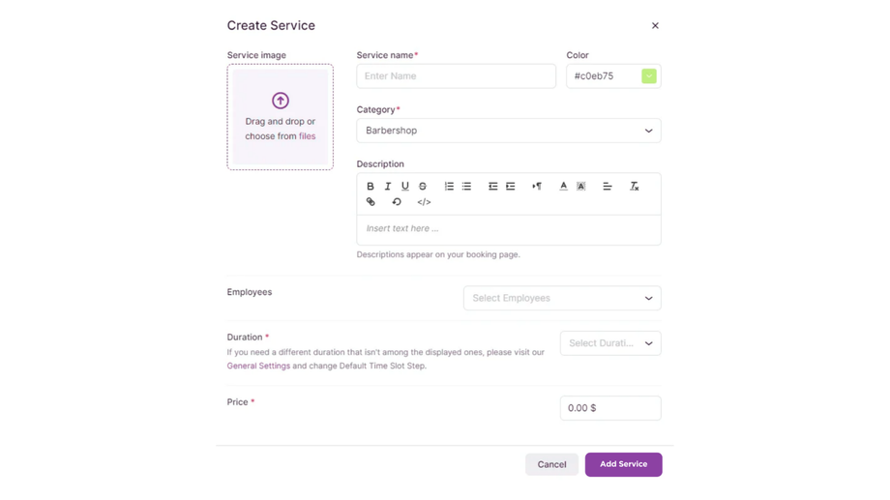Viewport: 890px width, 500px height.
Task: Expand the Category dropdown showing Barbershop
Action: tap(508, 131)
